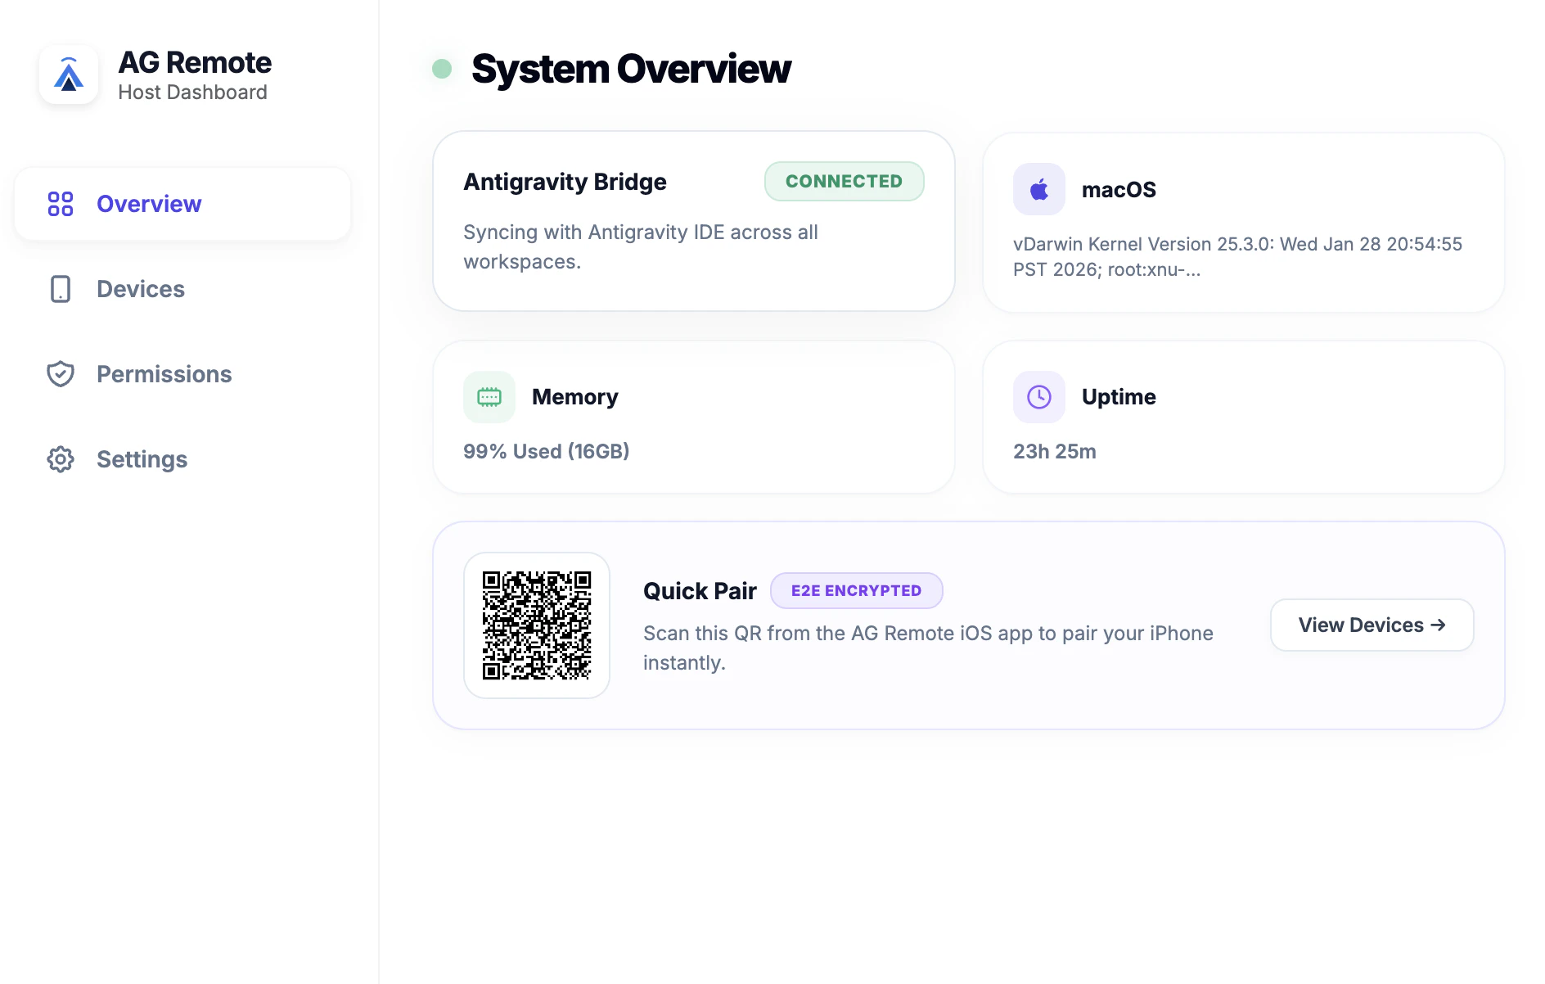Click the Uptime clock icon
The height and width of the screenshot is (984, 1545).
pos(1039,397)
